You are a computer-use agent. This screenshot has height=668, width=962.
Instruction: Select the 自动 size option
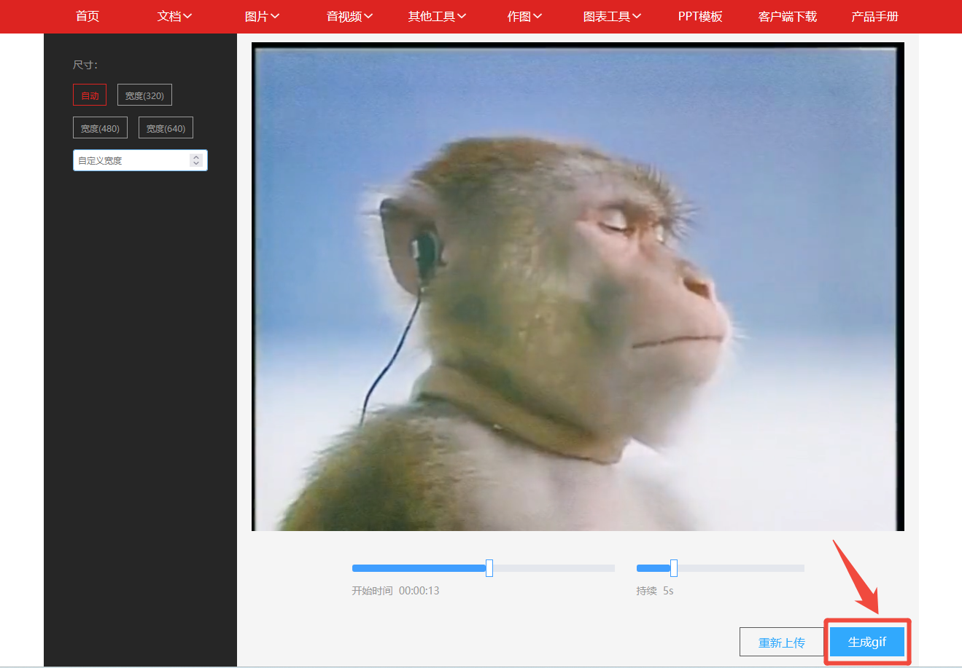90,95
